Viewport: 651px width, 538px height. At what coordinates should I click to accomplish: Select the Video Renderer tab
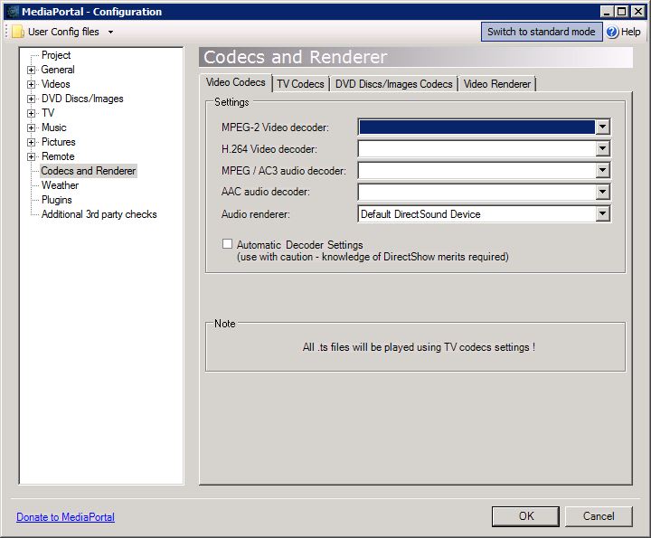(497, 84)
